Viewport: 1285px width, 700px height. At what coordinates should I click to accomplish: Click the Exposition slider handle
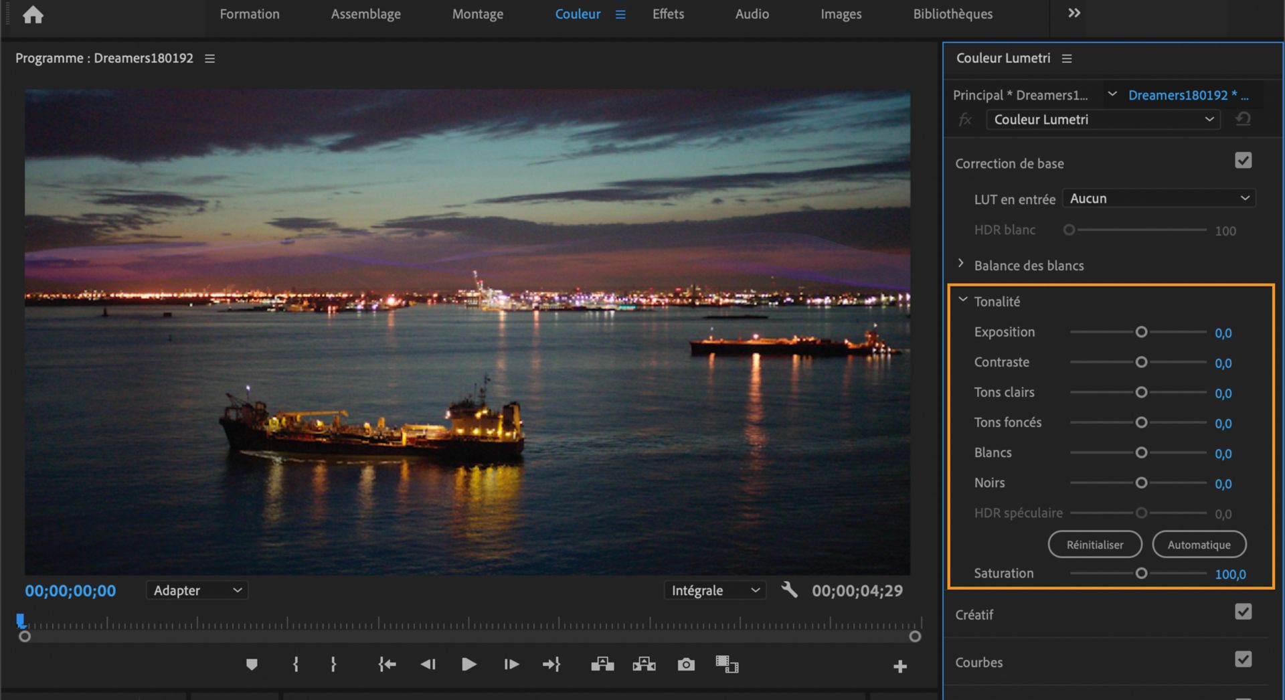pyautogui.click(x=1141, y=333)
